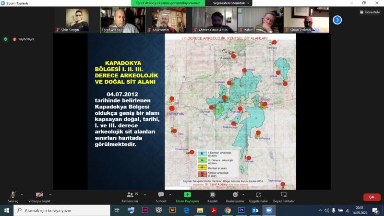
Task: Start video with Videoyu Başlat
Action: point(38,196)
